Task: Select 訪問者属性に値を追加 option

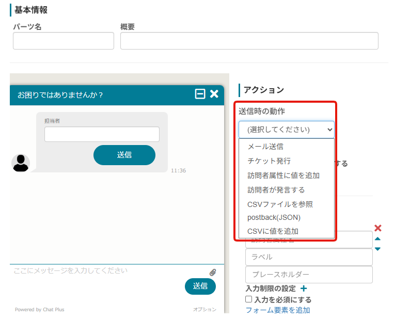Action: 283,175
